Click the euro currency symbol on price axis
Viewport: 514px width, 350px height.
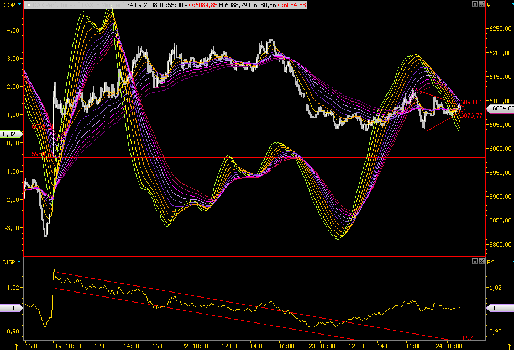489,4
